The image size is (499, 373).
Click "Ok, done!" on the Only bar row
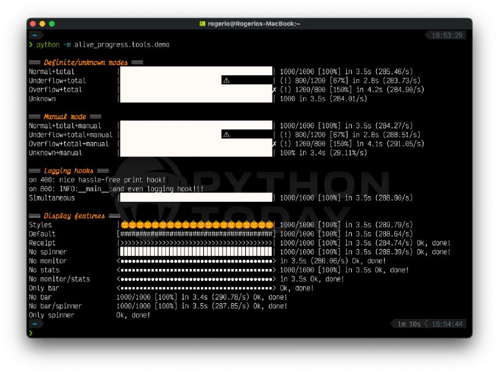tap(297, 288)
